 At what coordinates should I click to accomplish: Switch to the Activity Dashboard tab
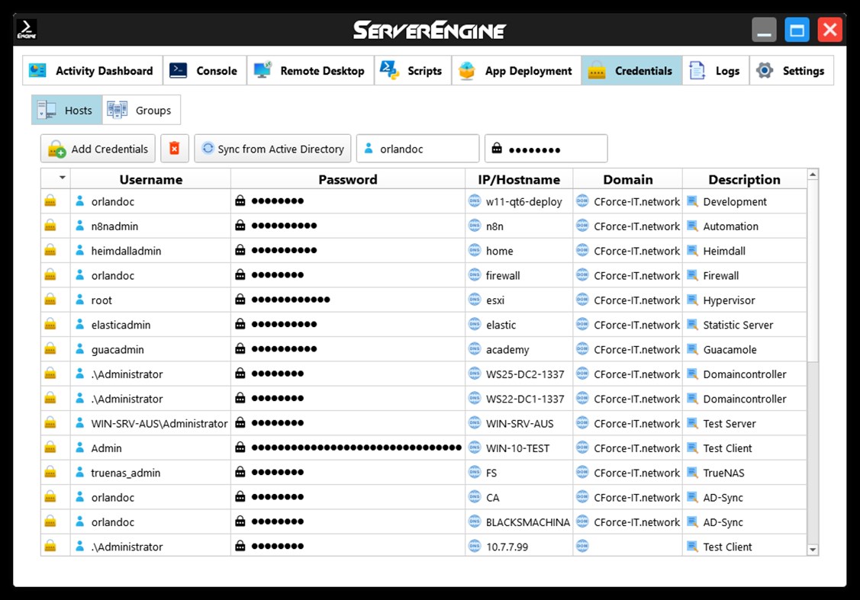[92, 70]
